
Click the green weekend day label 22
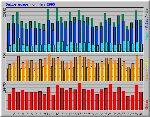tap(101, 114)
